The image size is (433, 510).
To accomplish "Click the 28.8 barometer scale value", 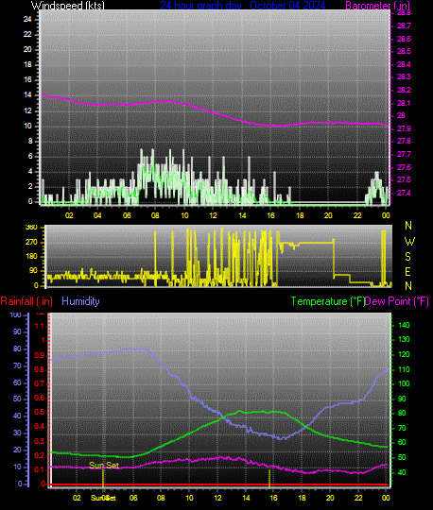I will click(x=404, y=13).
